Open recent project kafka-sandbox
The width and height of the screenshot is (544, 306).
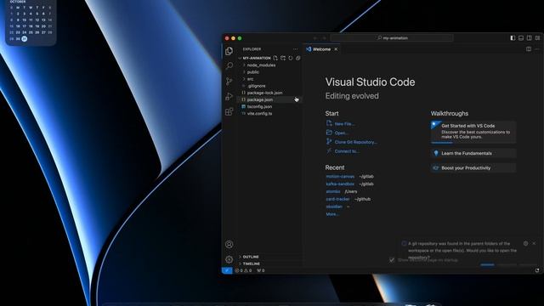coord(340,184)
